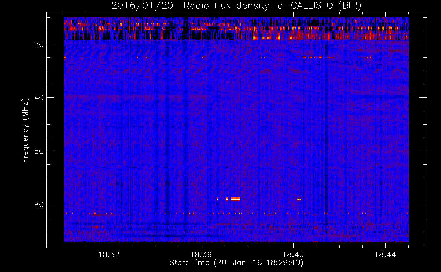
Task: Click the small yellow burst after 18:40 near 78 MHz
Action: click(x=299, y=199)
